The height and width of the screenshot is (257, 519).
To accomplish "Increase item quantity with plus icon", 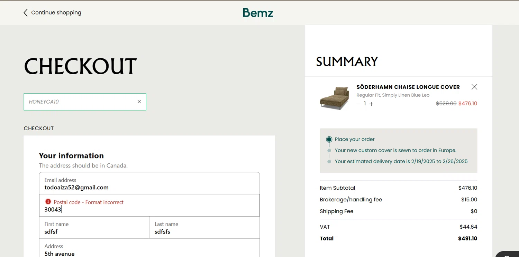I will click(371, 104).
